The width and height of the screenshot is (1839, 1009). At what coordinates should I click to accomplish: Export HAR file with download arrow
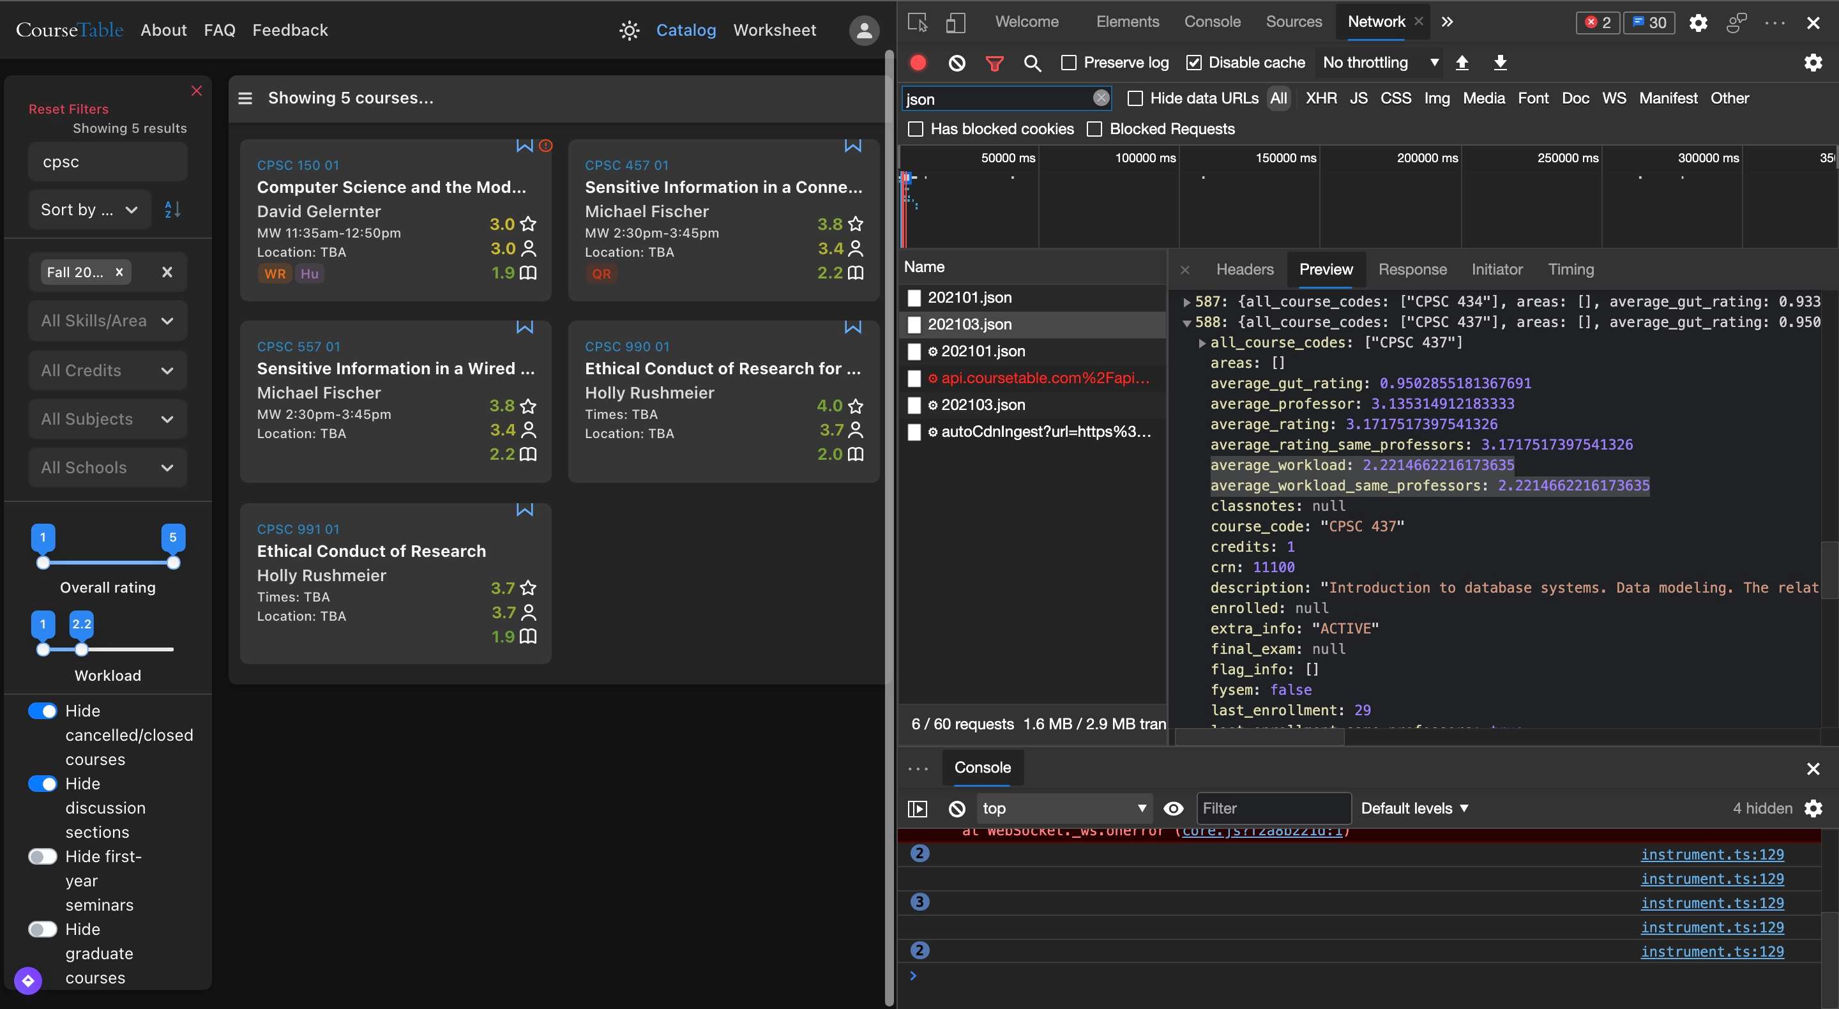pos(1500,63)
